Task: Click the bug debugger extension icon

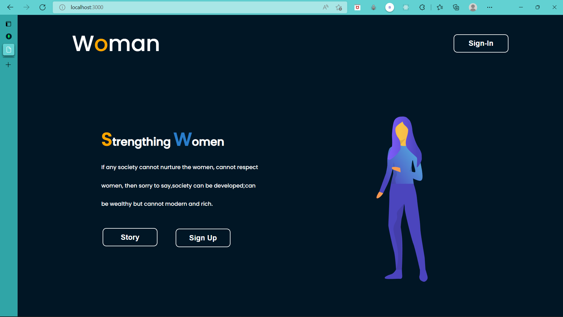Action: click(374, 7)
